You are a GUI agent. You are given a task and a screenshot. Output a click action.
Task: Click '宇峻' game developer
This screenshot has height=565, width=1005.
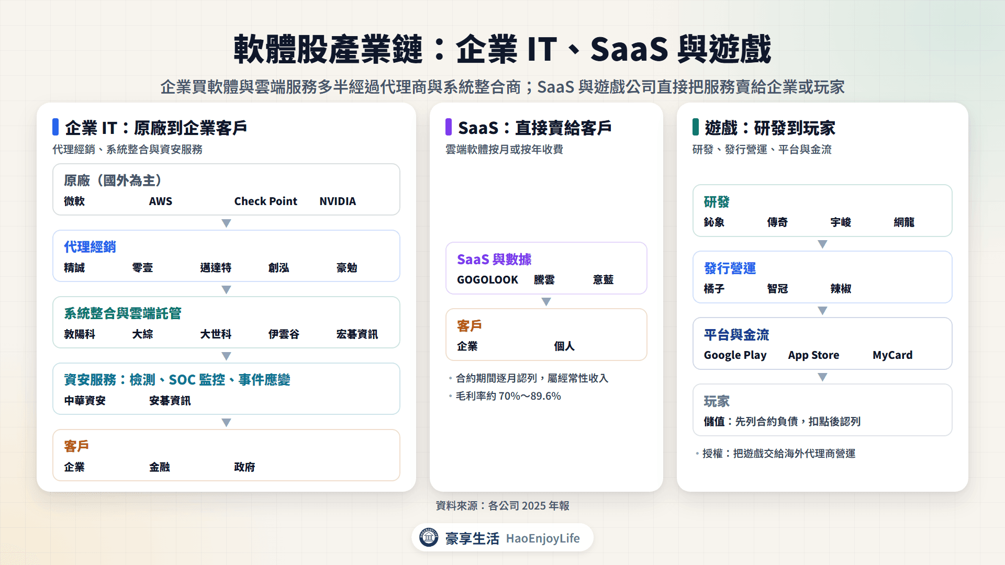click(841, 222)
